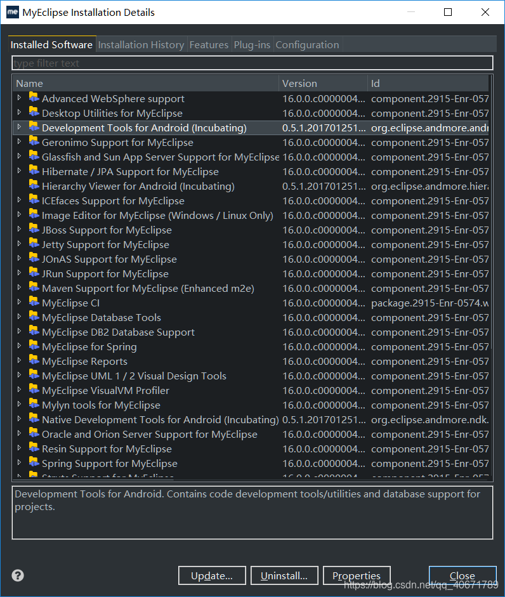Expand Desktop Utilities for MyEclipse node
505x597 pixels.
point(19,112)
